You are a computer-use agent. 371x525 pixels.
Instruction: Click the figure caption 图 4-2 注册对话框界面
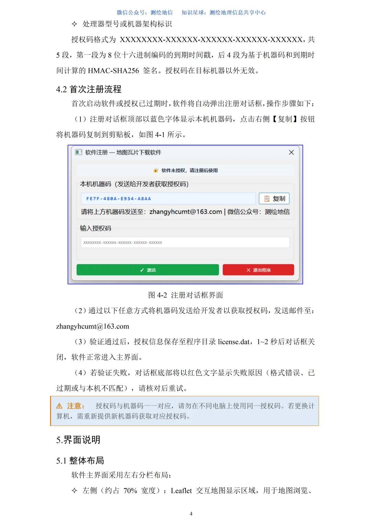tap(185, 295)
